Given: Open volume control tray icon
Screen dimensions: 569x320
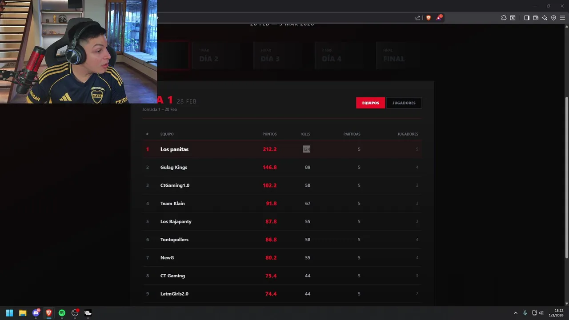Looking at the screenshot, I should coord(541,313).
